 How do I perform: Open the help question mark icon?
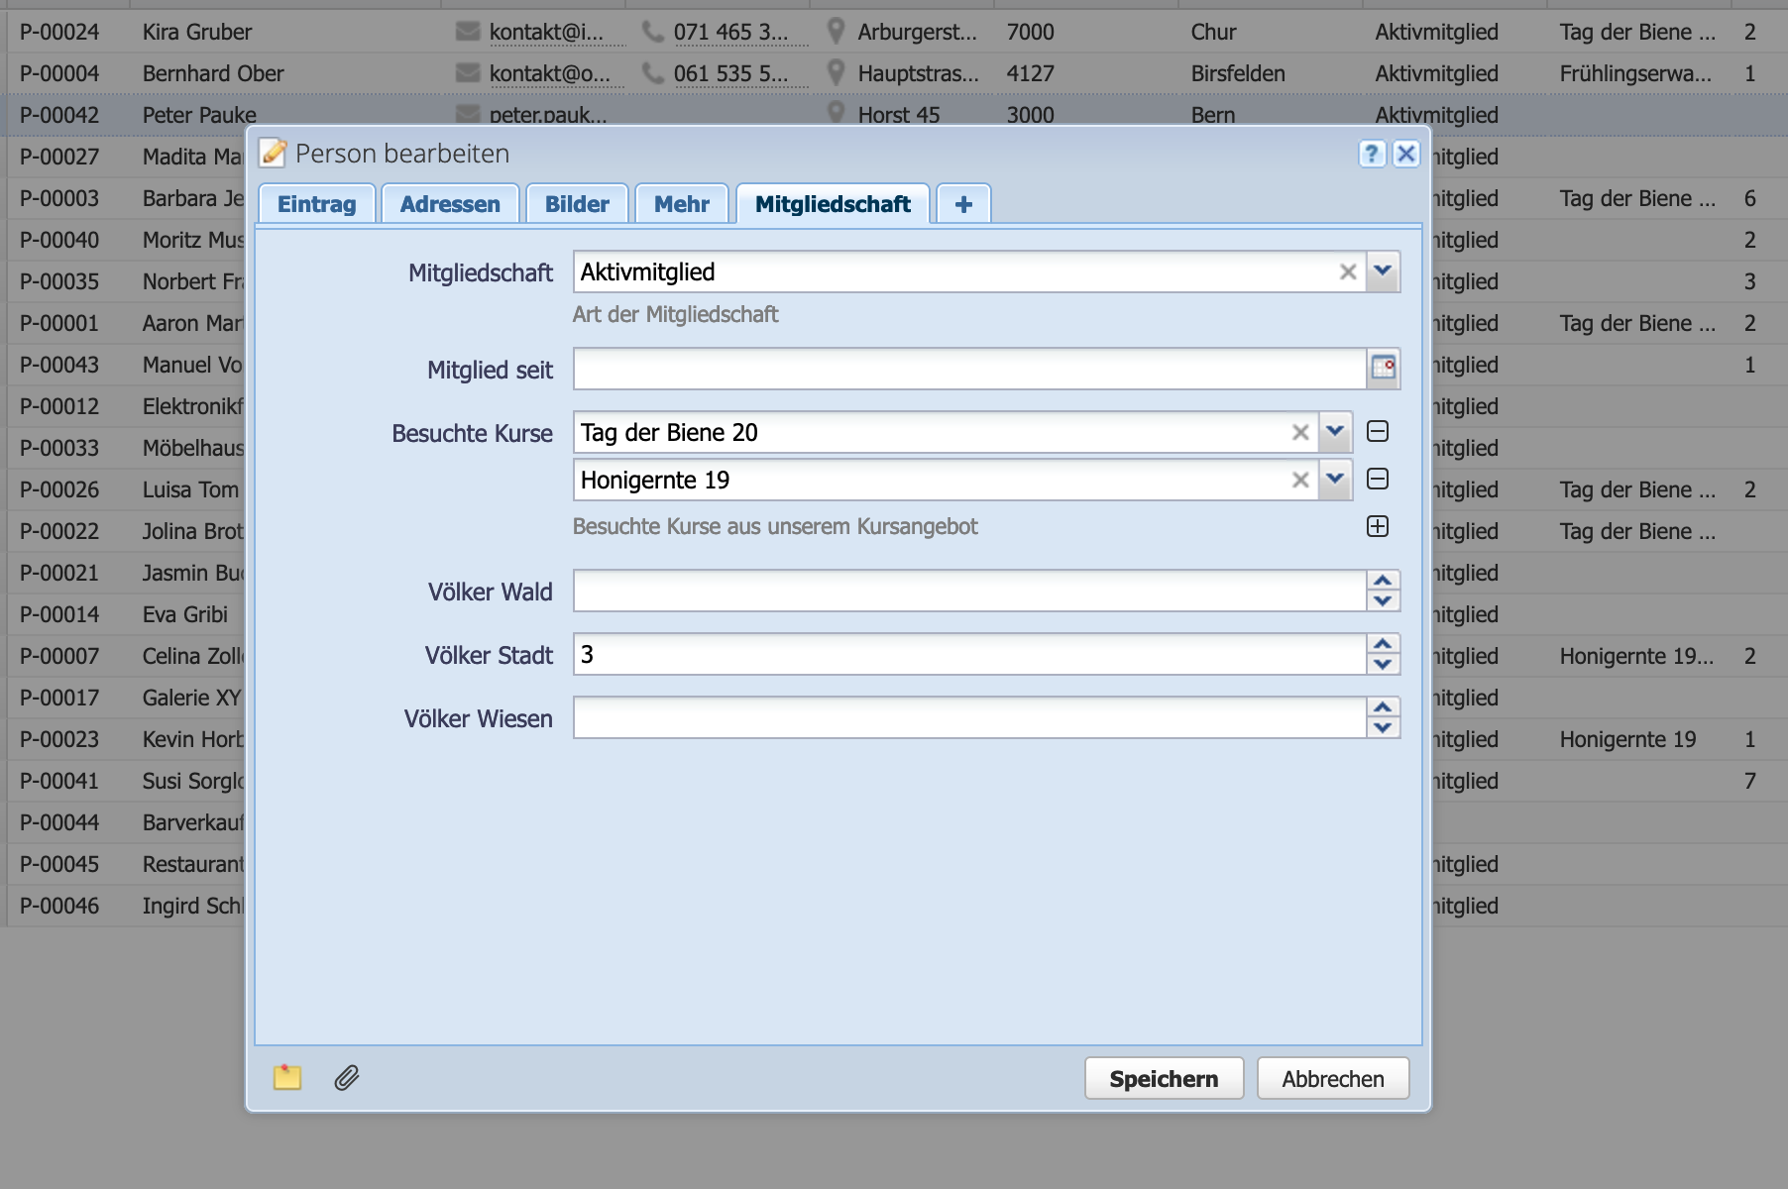coord(1371,154)
